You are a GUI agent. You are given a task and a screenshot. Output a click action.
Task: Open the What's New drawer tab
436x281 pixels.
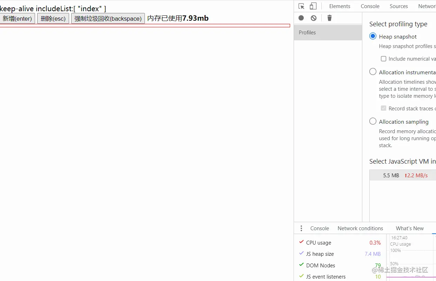click(x=410, y=228)
